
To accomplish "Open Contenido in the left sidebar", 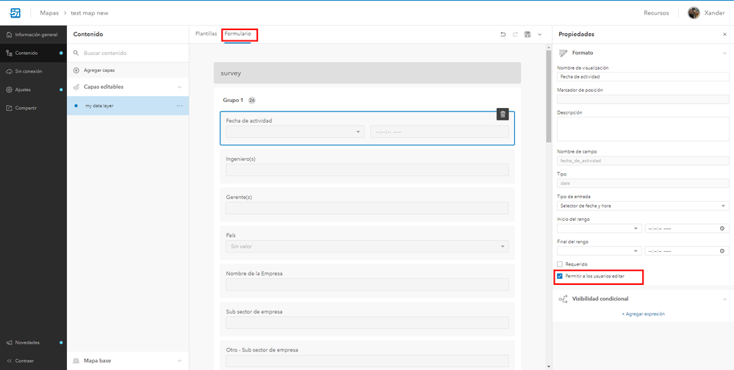I will [33, 54].
